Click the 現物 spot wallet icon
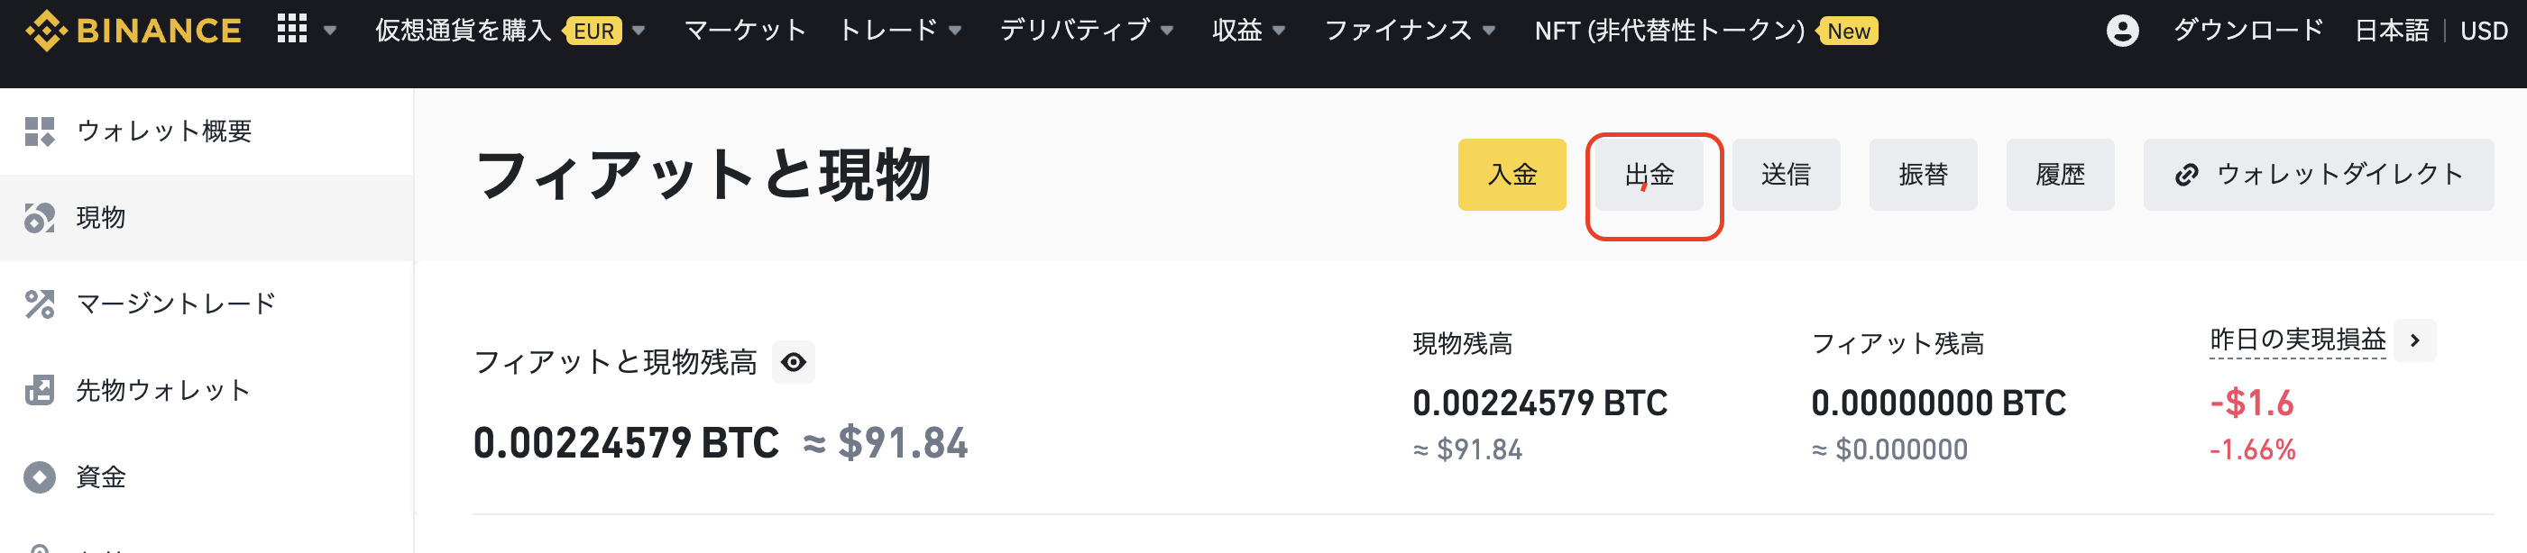The image size is (2527, 553). (40, 218)
